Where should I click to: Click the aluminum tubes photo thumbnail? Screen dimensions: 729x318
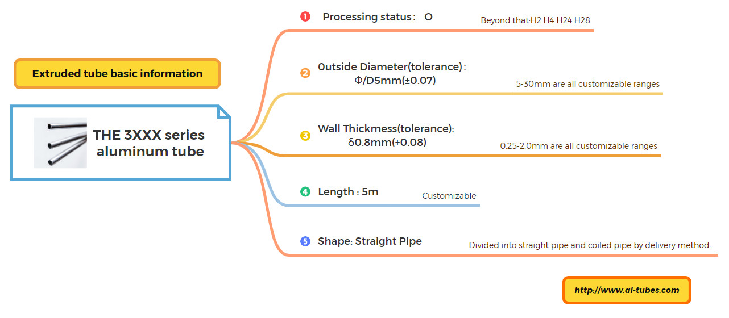point(60,143)
